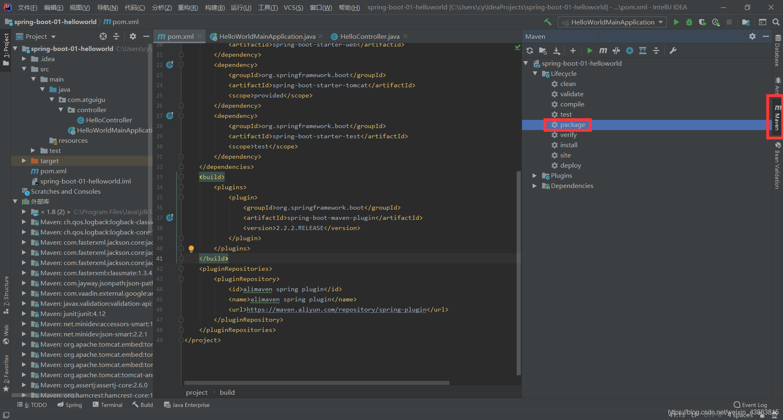Open the Run Anything icon
This screenshot has width=783, height=420.
pos(763,22)
